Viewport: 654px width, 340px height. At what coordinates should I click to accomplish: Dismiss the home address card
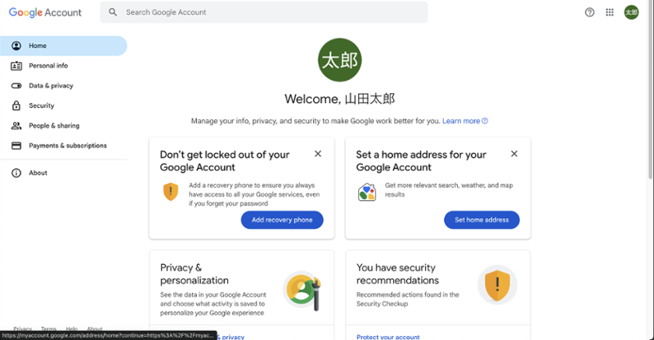514,154
